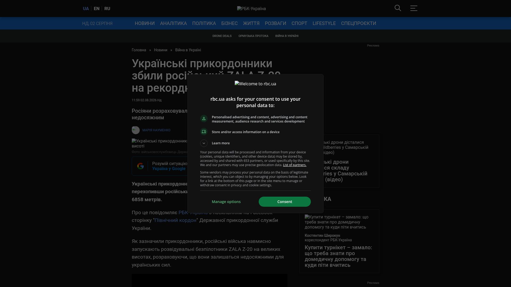Go to Війна в Україні breadcrumb
The image size is (511, 287).
[x=188, y=50]
